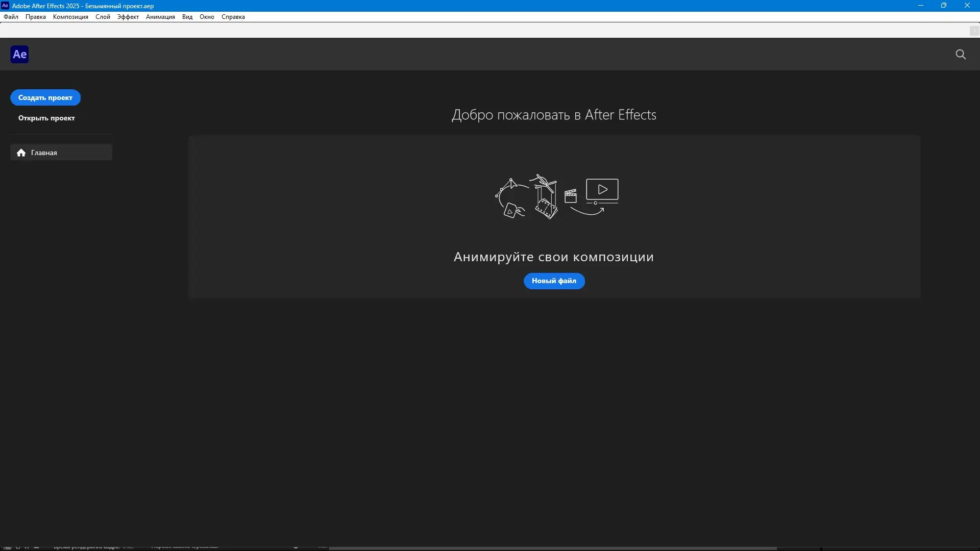980x551 pixels.
Task: Open the Файл menu
Action: [11, 17]
